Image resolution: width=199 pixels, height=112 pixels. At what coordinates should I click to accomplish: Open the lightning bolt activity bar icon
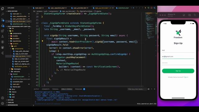[2, 42]
